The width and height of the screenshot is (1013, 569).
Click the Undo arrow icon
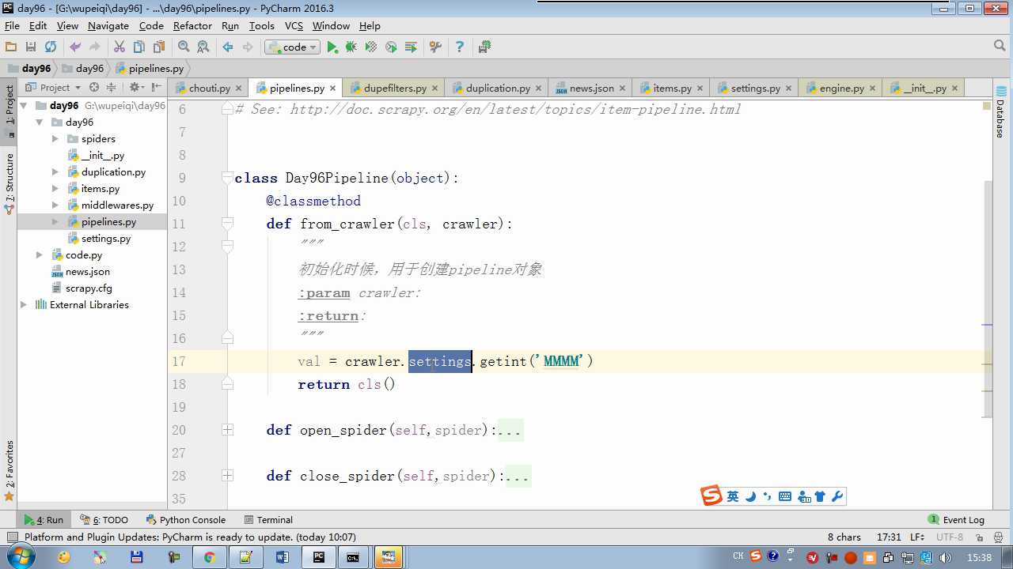[75, 47]
